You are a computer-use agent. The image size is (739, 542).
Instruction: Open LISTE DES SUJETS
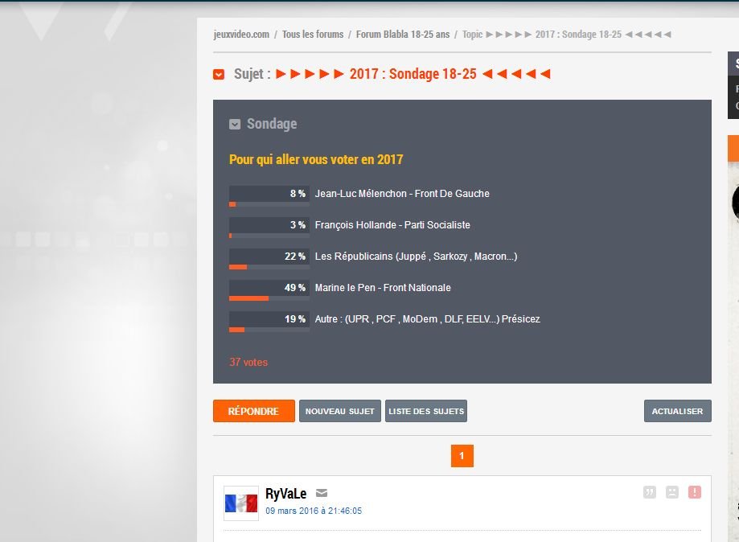coord(426,411)
